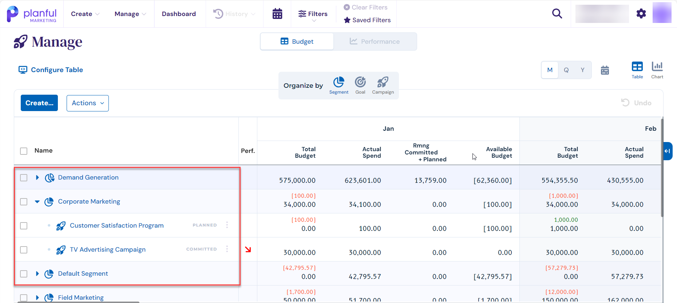Screen dimensions: 677x303
Task: Expand the Default Segment row
Action: point(37,274)
